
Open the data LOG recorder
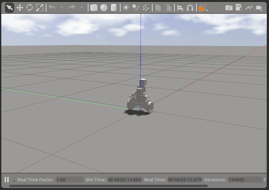coord(238,8)
